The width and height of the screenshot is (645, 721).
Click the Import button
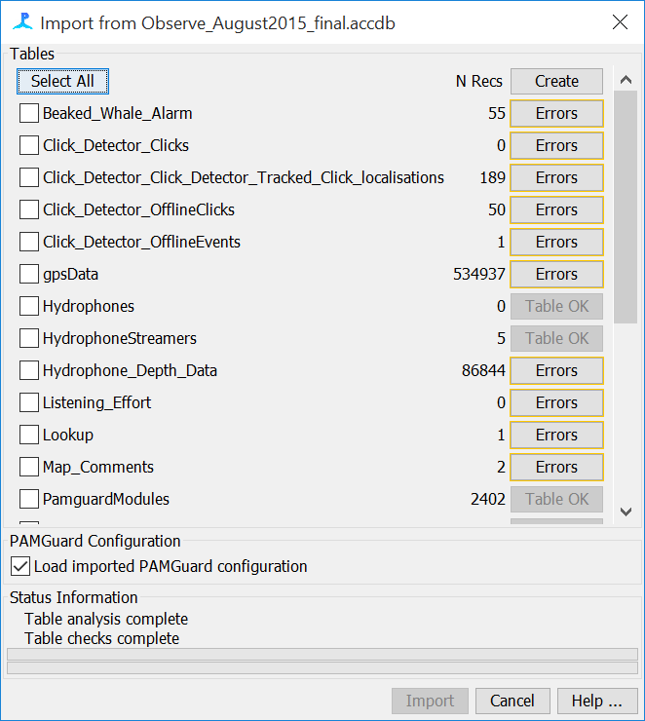(430, 701)
